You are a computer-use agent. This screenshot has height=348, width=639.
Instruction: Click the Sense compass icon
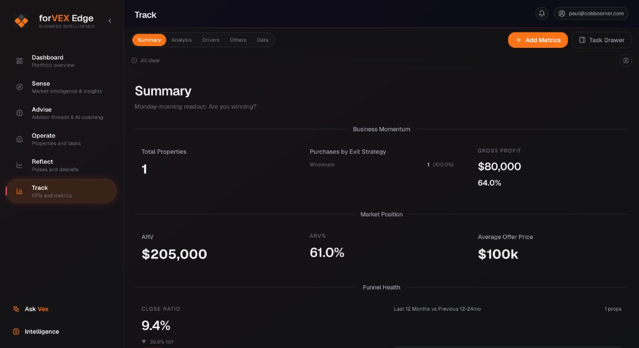(x=19, y=87)
